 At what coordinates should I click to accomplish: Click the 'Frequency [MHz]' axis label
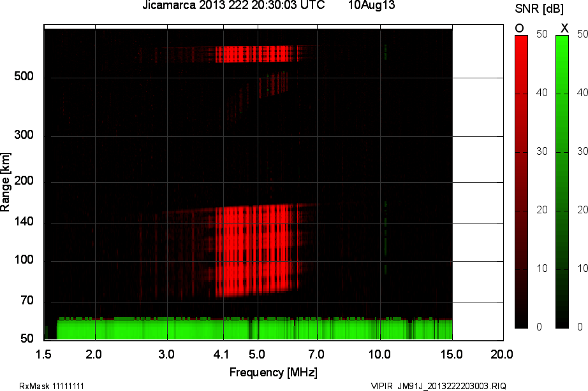(x=274, y=373)
